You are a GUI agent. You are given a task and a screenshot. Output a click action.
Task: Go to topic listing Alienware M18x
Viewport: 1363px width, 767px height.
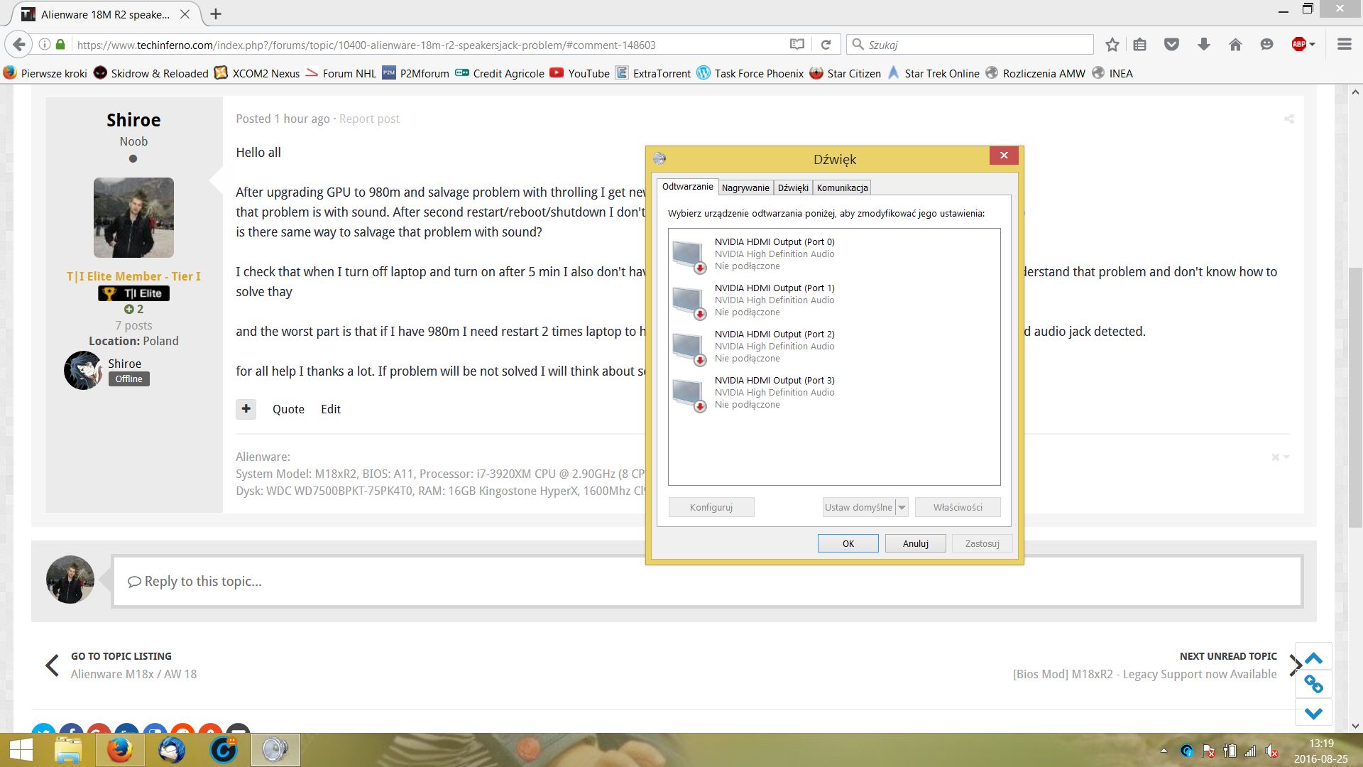pos(133,674)
